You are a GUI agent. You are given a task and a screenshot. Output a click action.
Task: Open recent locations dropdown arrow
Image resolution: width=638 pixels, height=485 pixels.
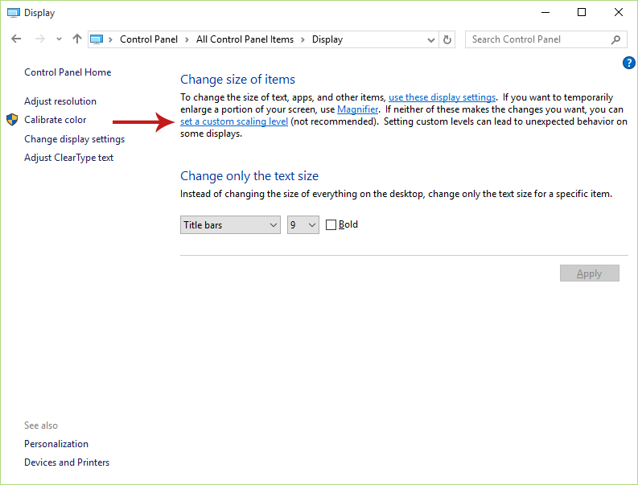coord(59,39)
